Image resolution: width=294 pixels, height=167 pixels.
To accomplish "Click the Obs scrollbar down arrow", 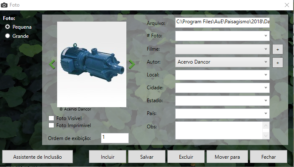I will 266,135.
